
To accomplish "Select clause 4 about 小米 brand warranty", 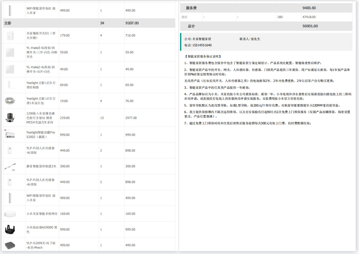I will (x=268, y=96).
